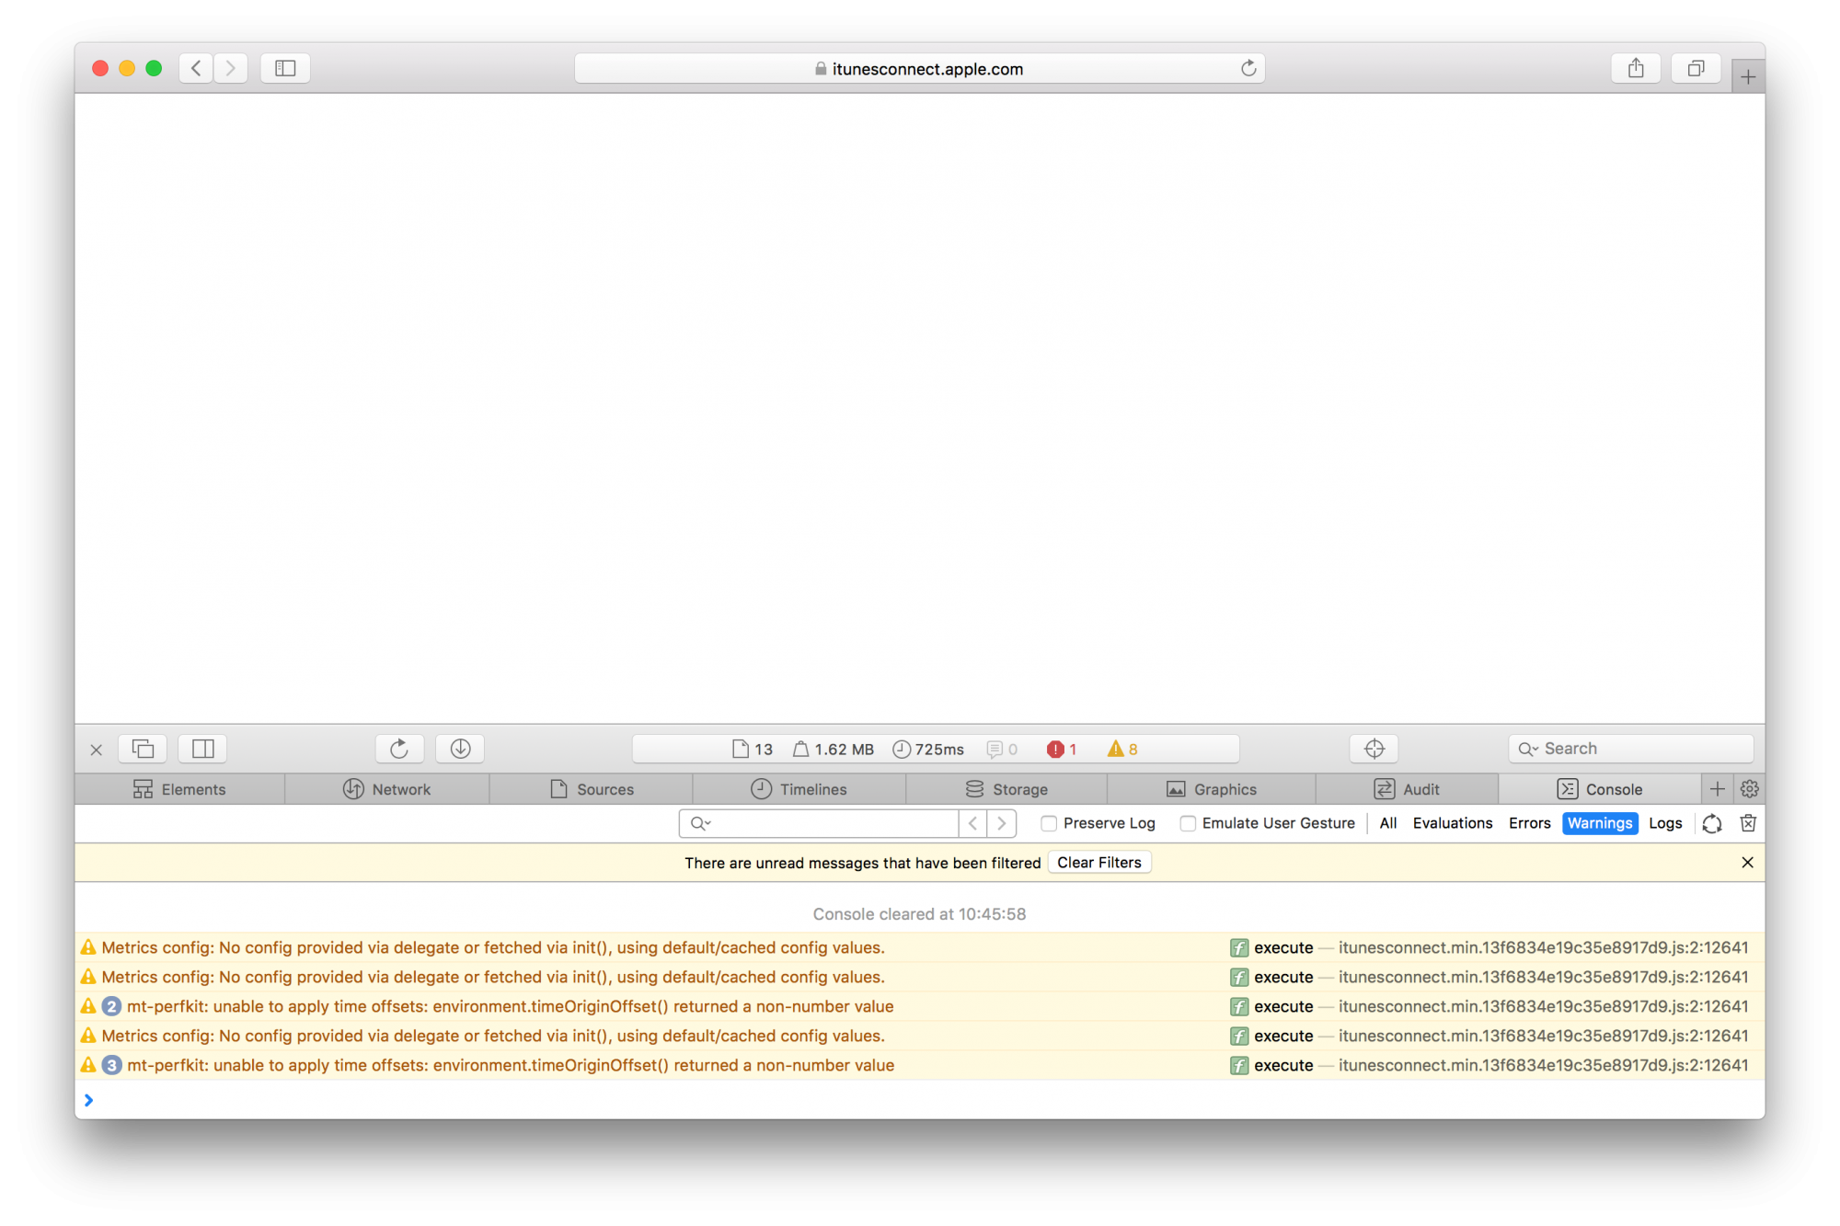Open first execute source location link
The height and width of the screenshot is (1226, 1840).
click(x=1543, y=947)
